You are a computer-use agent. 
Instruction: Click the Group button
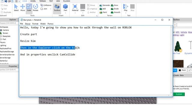coord(91,5)
